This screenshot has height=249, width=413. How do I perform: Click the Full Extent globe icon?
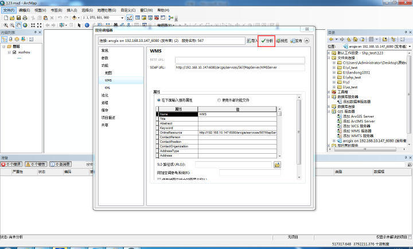point(25,25)
